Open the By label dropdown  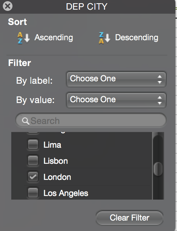(x=116, y=79)
